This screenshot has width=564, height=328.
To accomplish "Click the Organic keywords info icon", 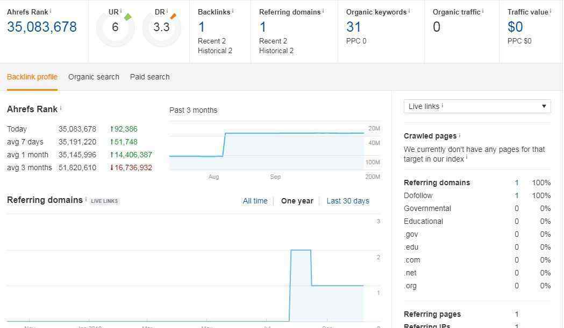I will [409, 11].
